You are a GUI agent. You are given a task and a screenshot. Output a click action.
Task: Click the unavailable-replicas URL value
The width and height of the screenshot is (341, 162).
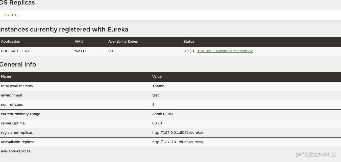point(178,142)
